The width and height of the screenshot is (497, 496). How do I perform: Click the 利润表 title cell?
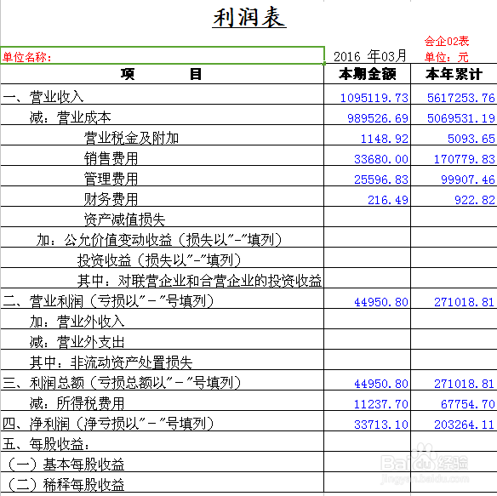click(x=249, y=17)
